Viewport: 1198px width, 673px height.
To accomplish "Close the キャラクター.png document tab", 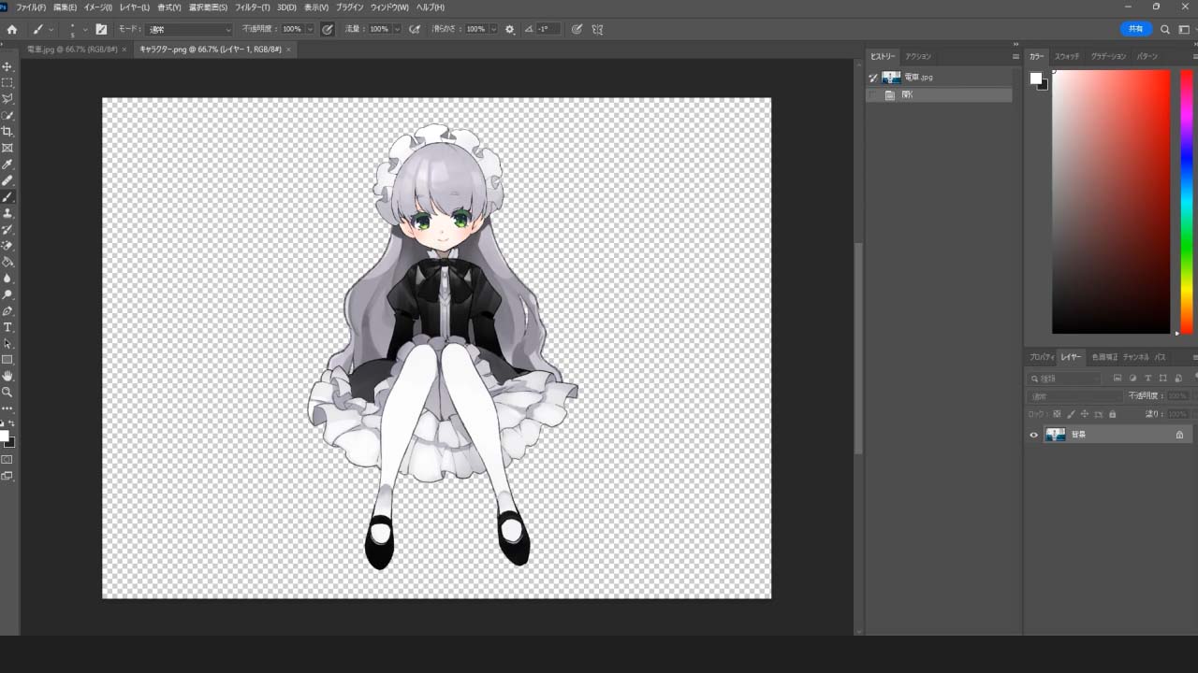I will pos(288,49).
